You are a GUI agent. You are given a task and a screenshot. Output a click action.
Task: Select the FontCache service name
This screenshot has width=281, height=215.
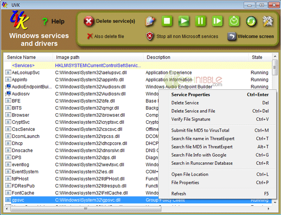tap(23, 193)
